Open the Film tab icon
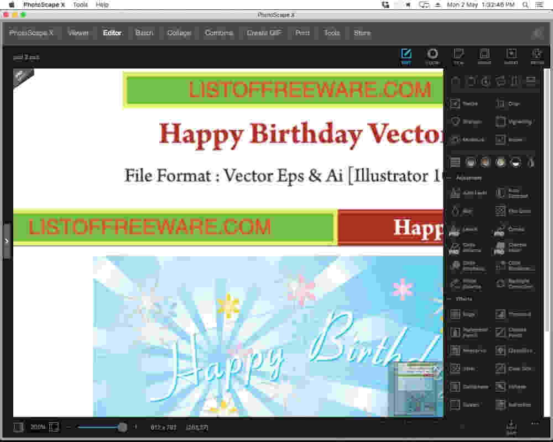Viewport: 553px width, 442px height. pos(458,56)
